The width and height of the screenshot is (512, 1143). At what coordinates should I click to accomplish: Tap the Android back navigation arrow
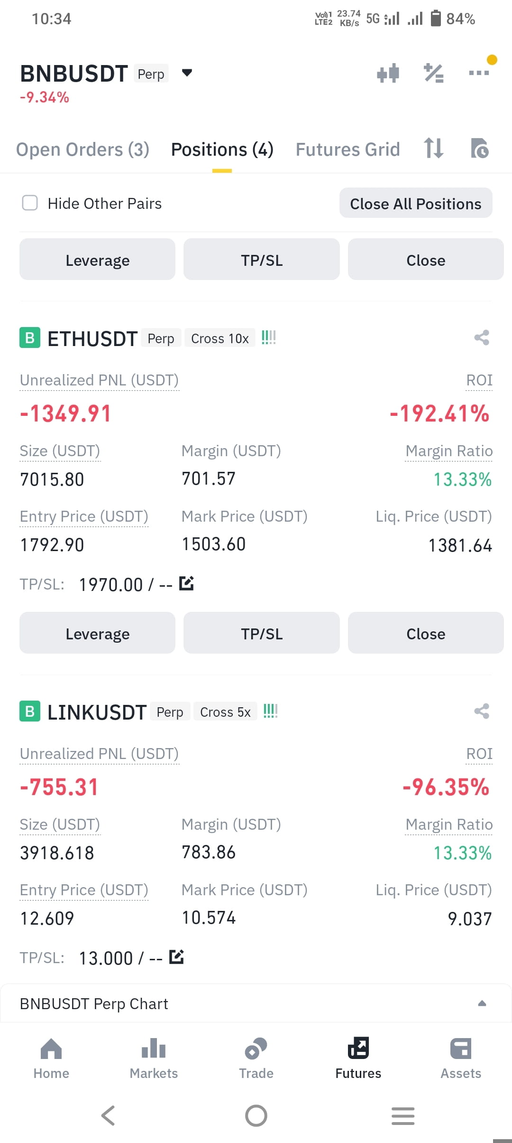[x=108, y=1115]
